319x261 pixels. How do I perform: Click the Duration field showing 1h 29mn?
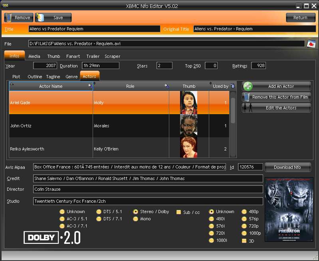click(x=101, y=65)
